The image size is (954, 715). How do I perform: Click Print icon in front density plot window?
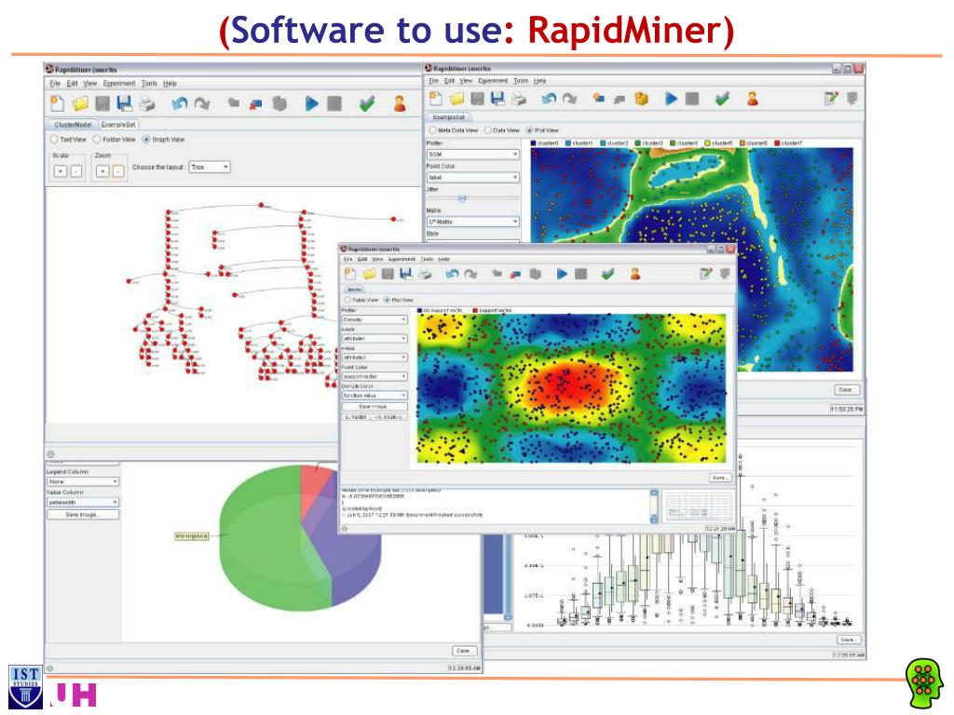pos(425,275)
